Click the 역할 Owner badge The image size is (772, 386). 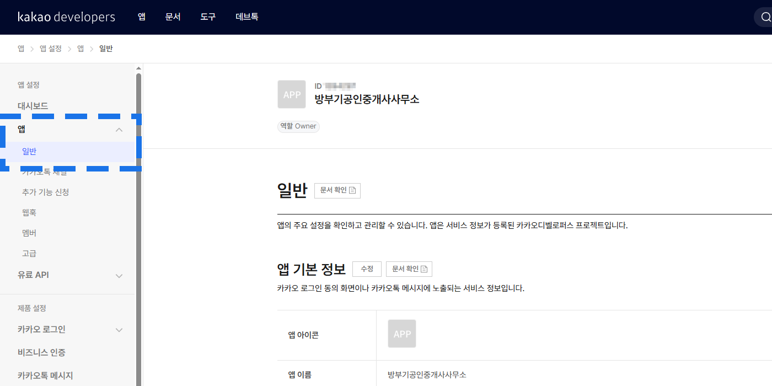pos(298,126)
